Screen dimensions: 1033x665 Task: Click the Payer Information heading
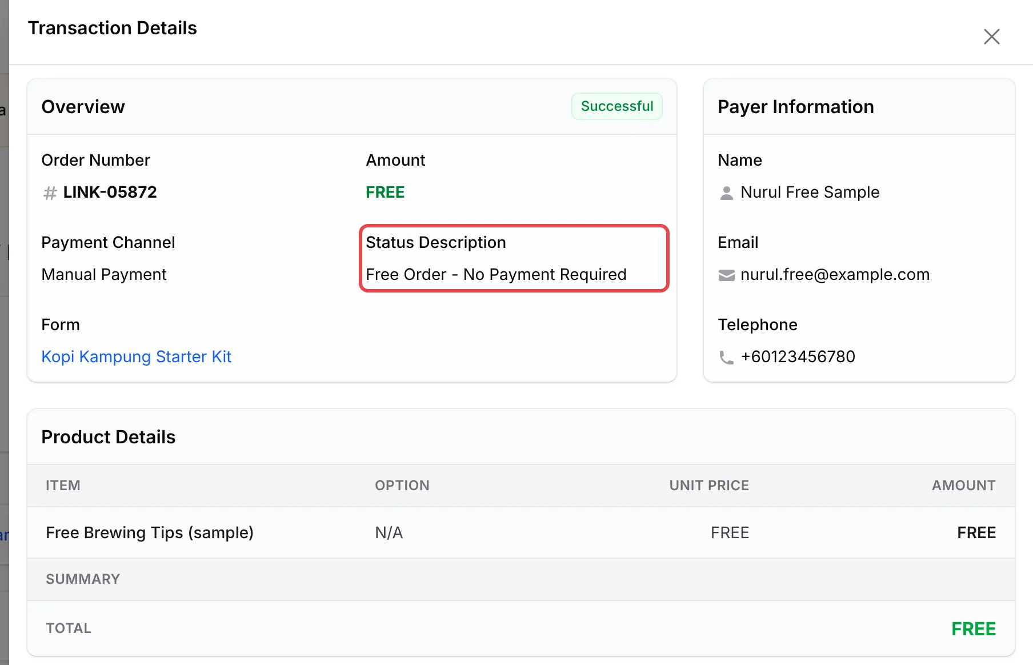[x=796, y=107]
